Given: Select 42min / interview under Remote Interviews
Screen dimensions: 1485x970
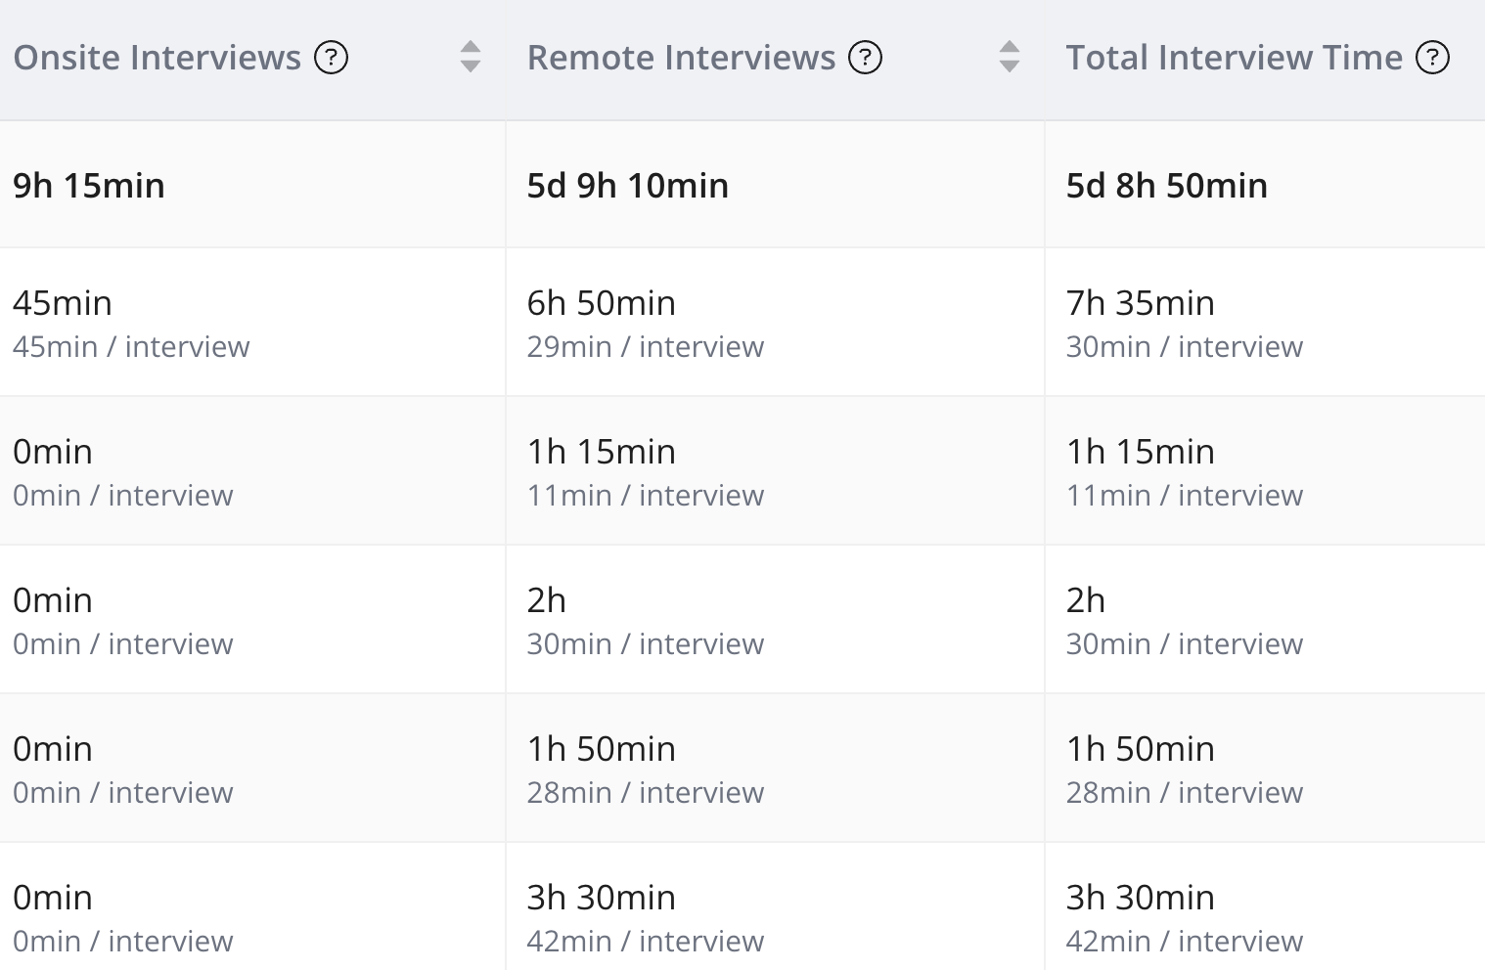Looking at the screenshot, I should click(x=645, y=942).
